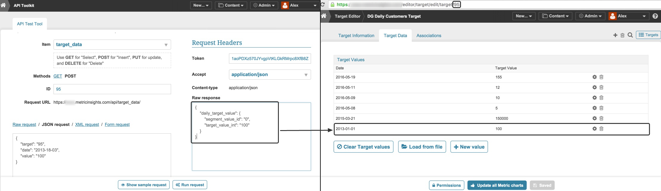Click into the ID input field
Screen dimensions: 661x191
112,89
